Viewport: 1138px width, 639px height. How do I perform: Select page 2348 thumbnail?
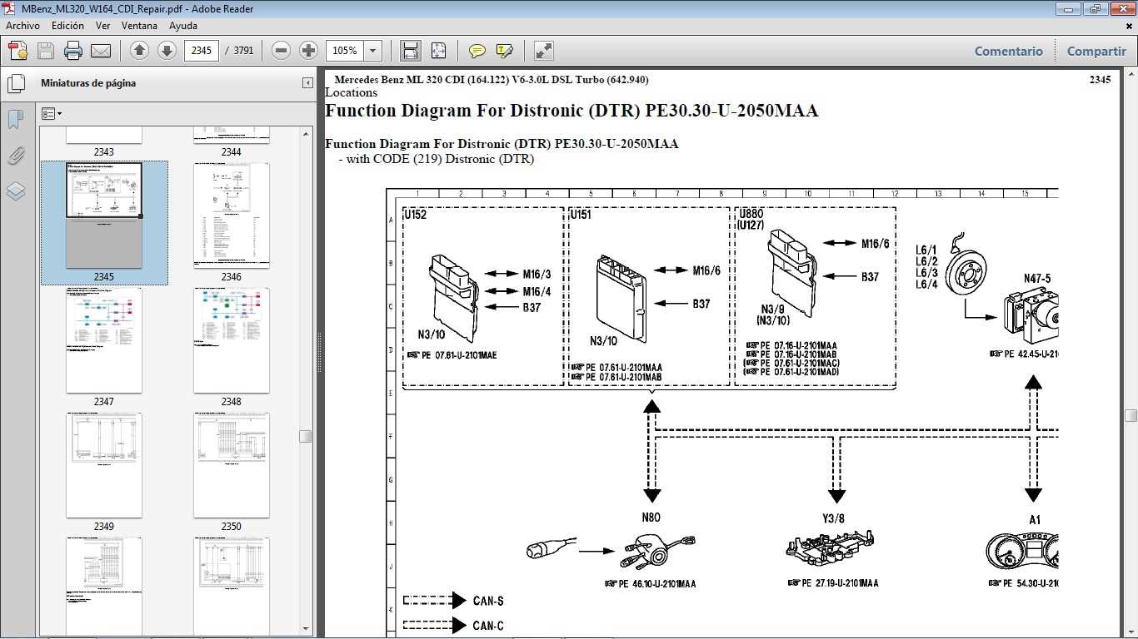pyautogui.click(x=232, y=340)
